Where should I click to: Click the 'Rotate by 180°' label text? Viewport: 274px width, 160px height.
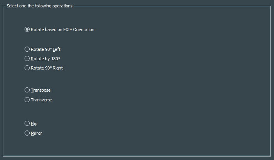pos(45,59)
